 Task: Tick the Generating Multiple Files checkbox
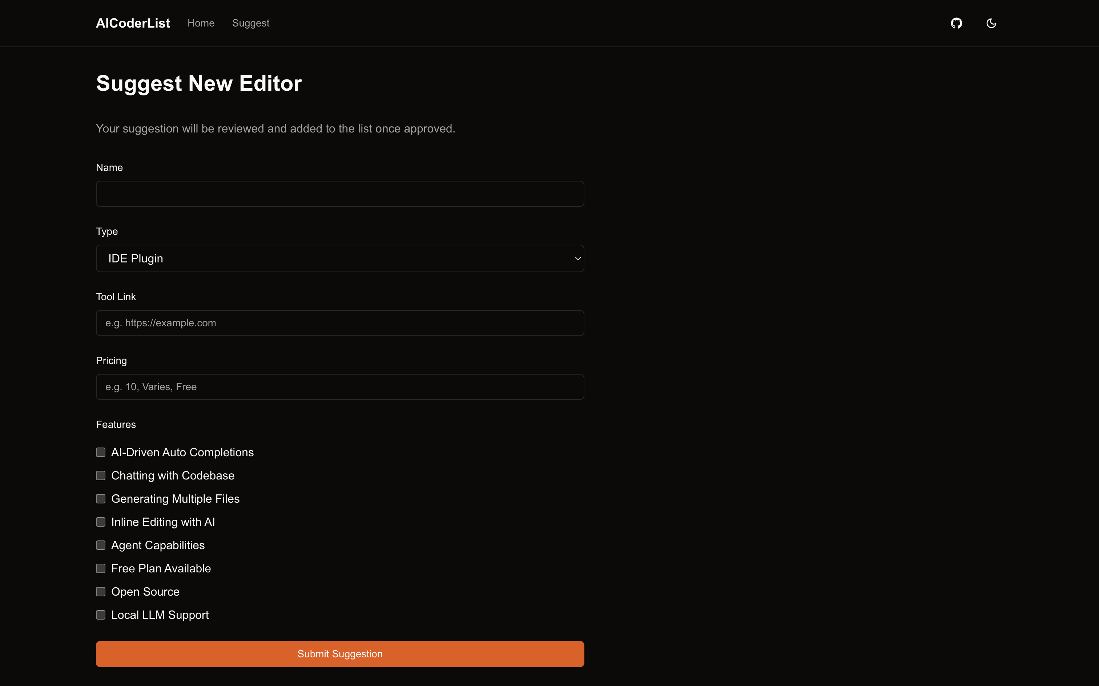click(101, 499)
